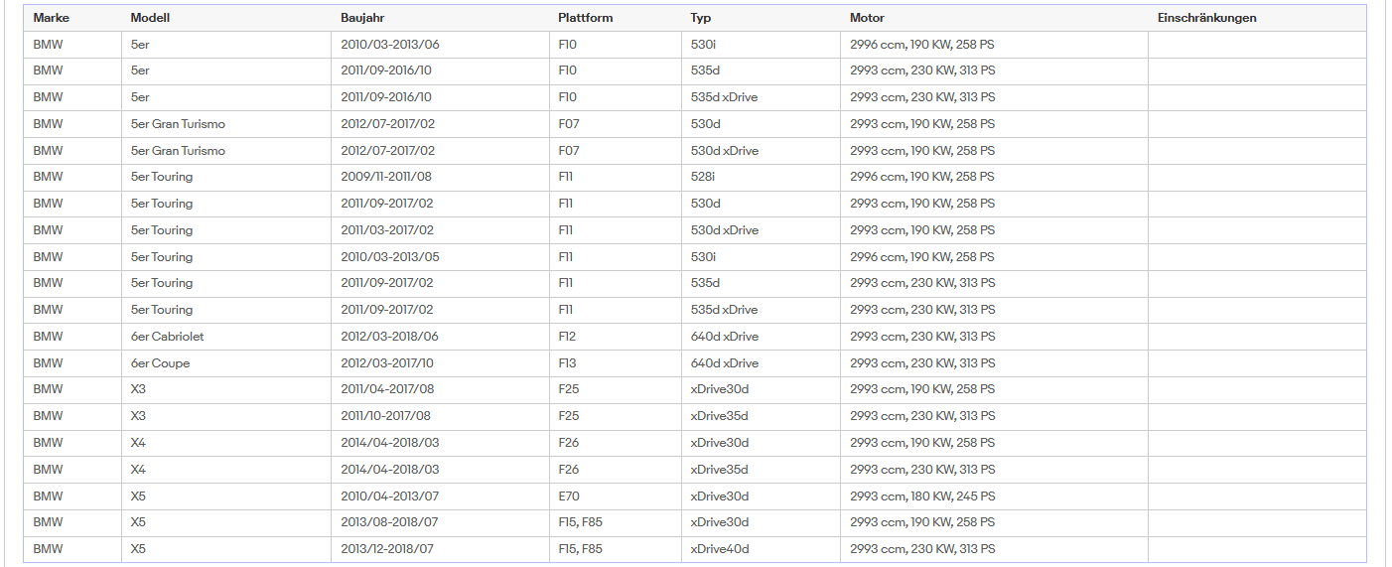Select the build year 2013/12-2018/07 cell
This screenshot has width=1392, height=567.
click(440, 549)
